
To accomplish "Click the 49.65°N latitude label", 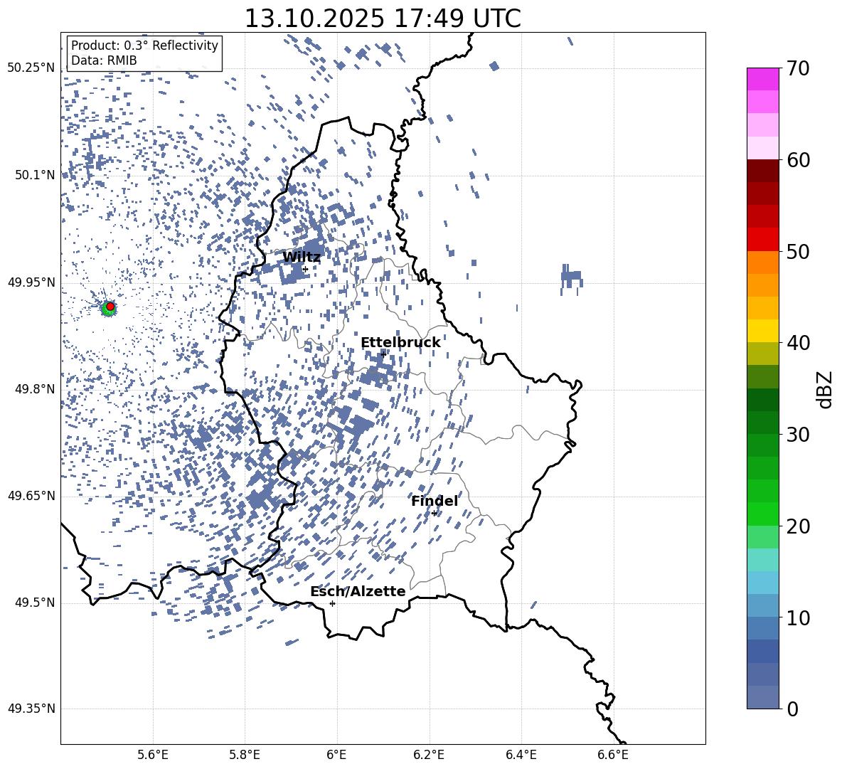I will (31, 496).
